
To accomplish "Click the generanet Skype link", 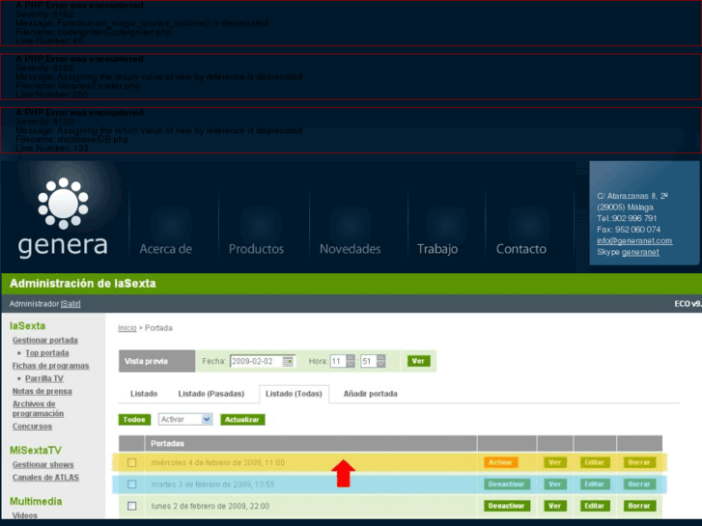I will click(640, 252).
